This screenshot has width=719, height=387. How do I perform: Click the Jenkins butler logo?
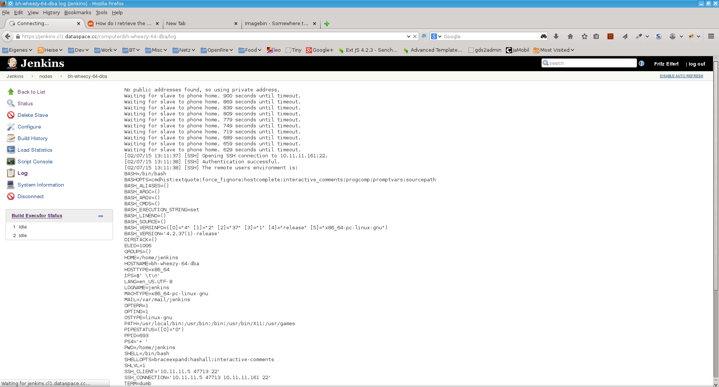pos(12,63)
